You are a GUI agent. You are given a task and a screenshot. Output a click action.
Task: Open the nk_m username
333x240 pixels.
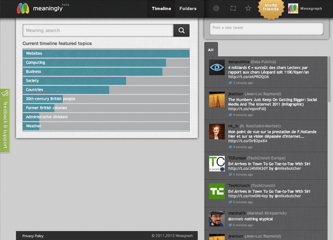[x=233, y=126]
